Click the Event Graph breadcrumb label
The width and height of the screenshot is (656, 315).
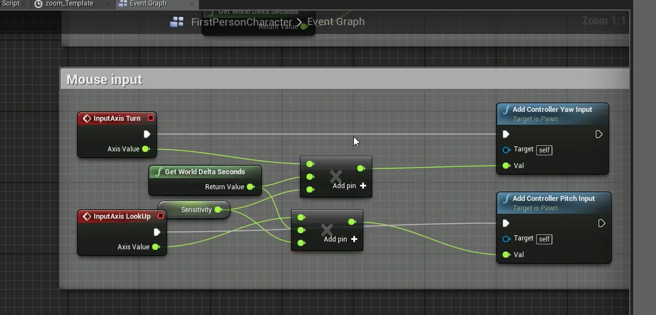336,22
